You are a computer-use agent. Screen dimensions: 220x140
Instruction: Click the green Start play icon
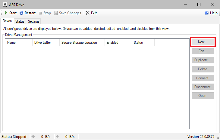tap(6, 13)
